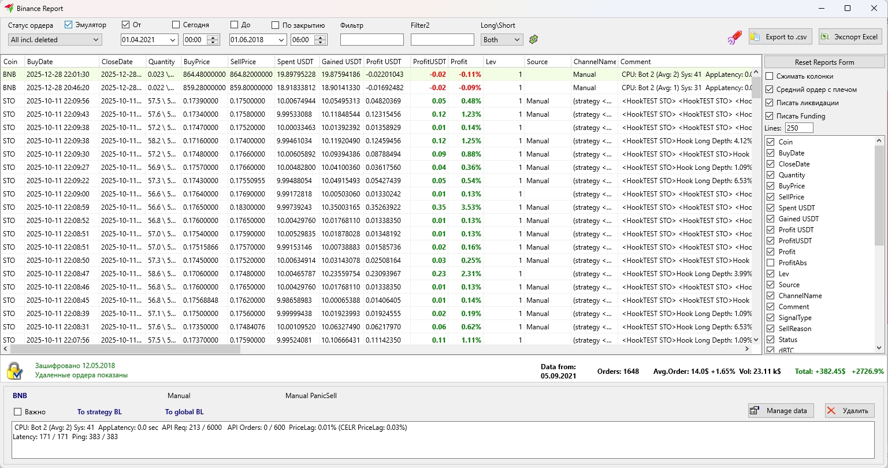This screenshot has height=468, width=888.
Task: Click the Экспорт Excel button
Action: (850, 37)
